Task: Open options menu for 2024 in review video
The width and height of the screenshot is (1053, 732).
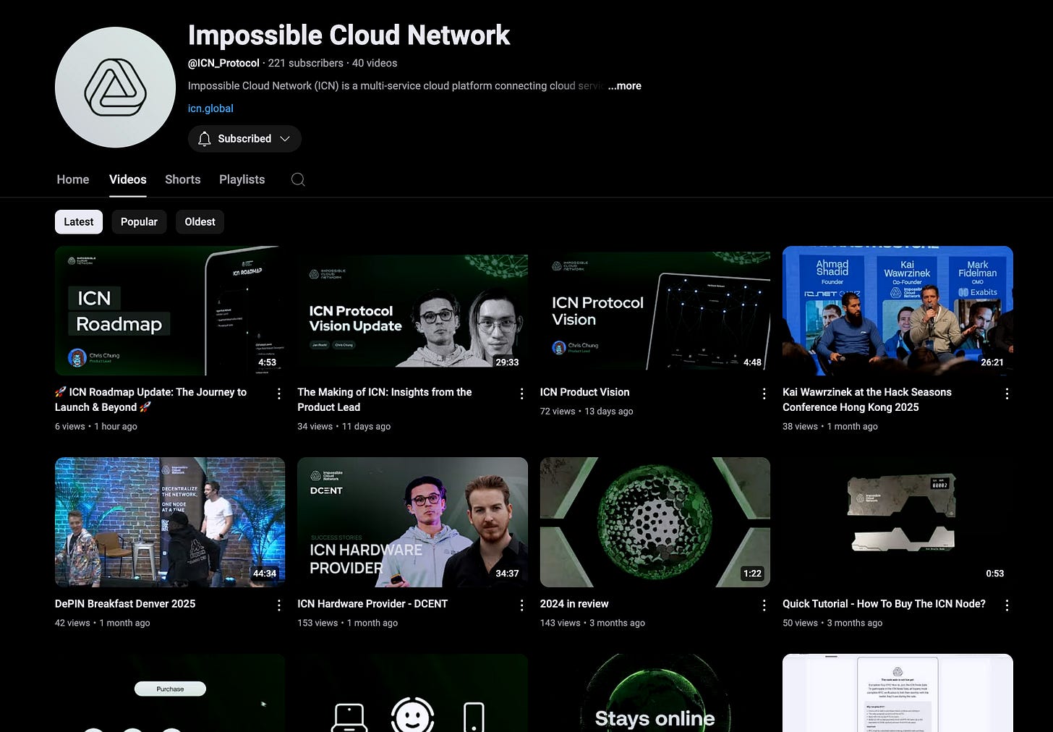Action: [x=764, y=605]
